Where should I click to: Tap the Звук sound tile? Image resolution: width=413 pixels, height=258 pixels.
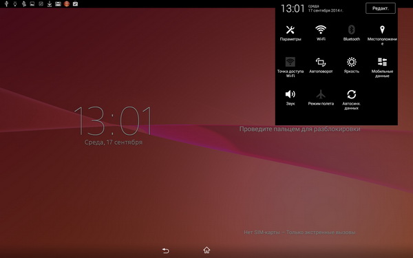tap(290, 98)
